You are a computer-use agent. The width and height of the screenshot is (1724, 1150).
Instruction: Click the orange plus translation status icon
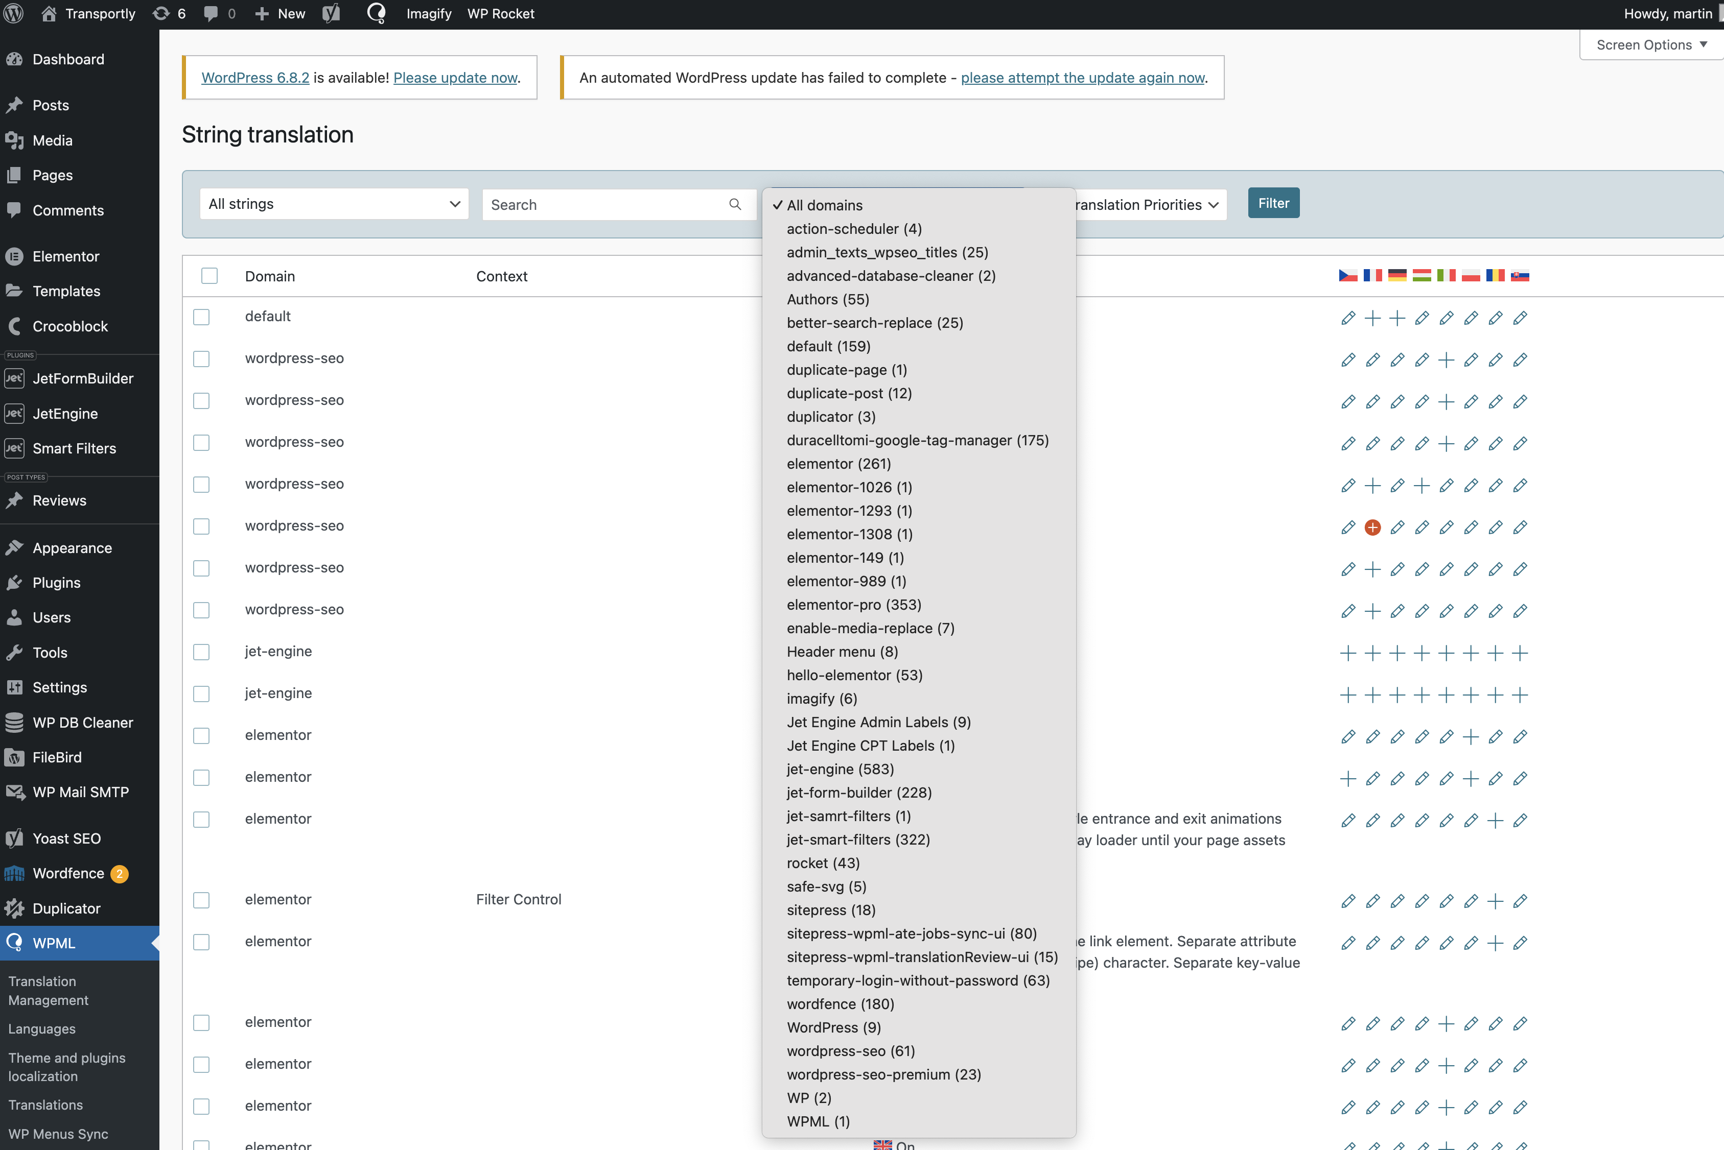click(x=1372, y=528)
